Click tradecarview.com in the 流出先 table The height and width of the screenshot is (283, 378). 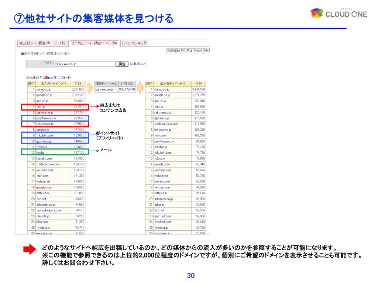(x=166, y=124)
